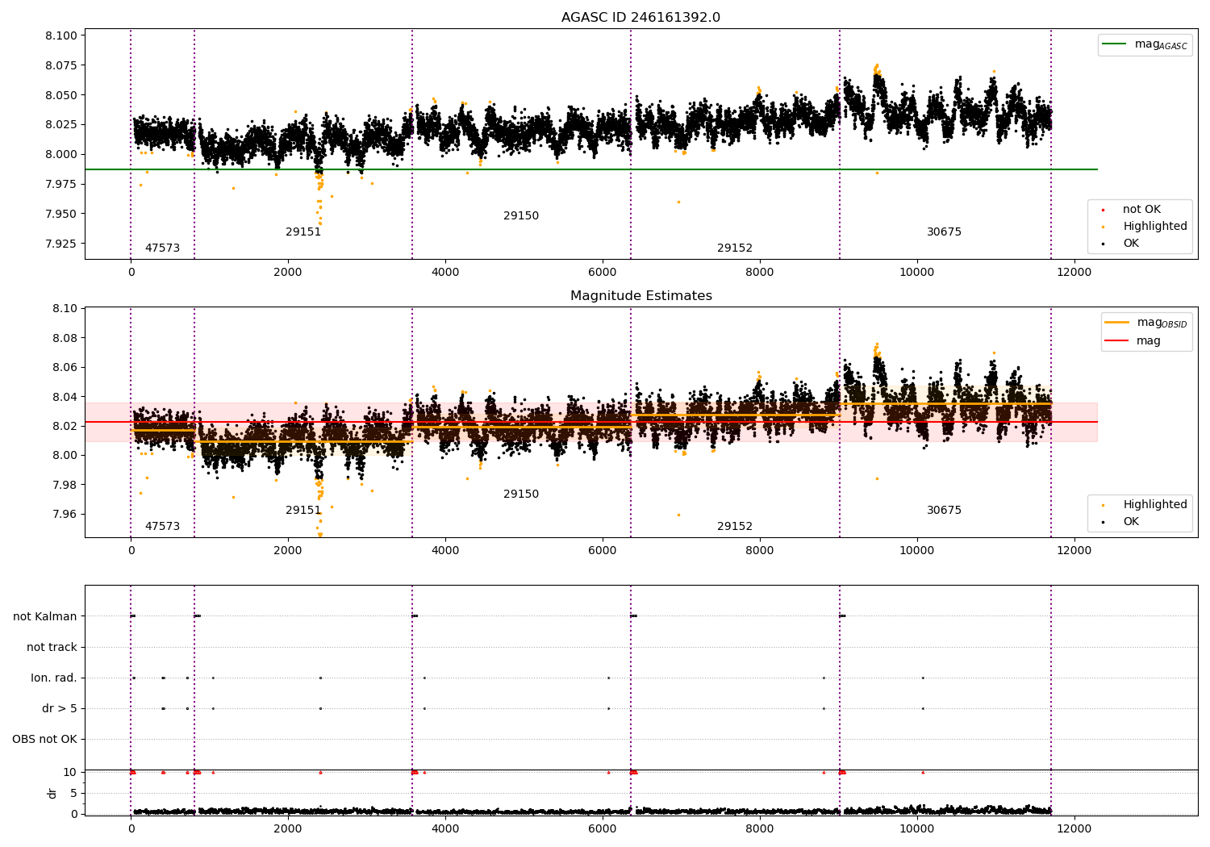Select the mag OBSID legend entry
This screenshot has height=847, width=1210.
tap(1146, 323)
